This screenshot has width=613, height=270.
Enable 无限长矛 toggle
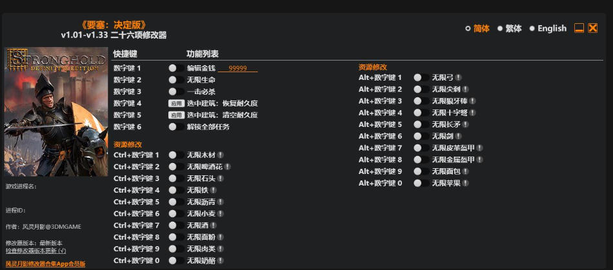(x=421, y=124)
